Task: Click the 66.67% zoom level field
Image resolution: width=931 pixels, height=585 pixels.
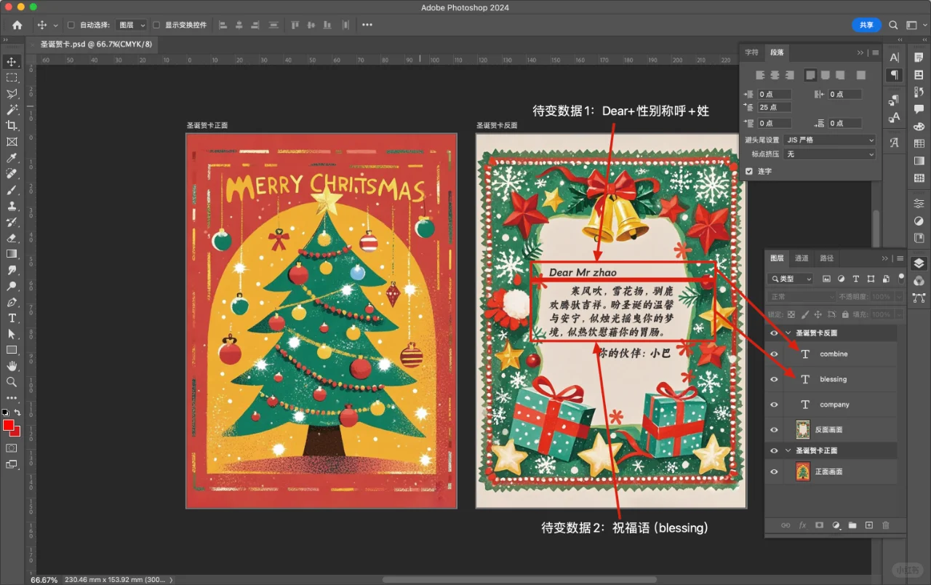Action: (44, 580)
